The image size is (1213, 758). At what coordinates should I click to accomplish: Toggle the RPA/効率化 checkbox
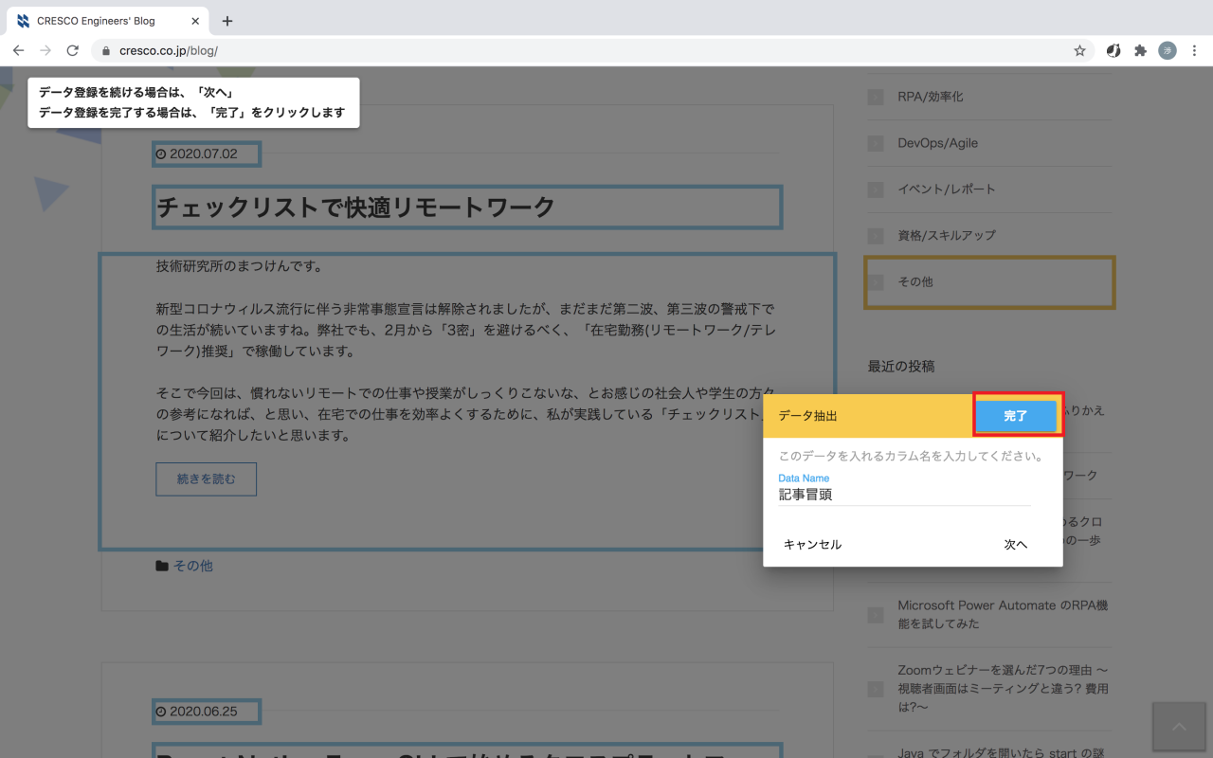[876, 97]
